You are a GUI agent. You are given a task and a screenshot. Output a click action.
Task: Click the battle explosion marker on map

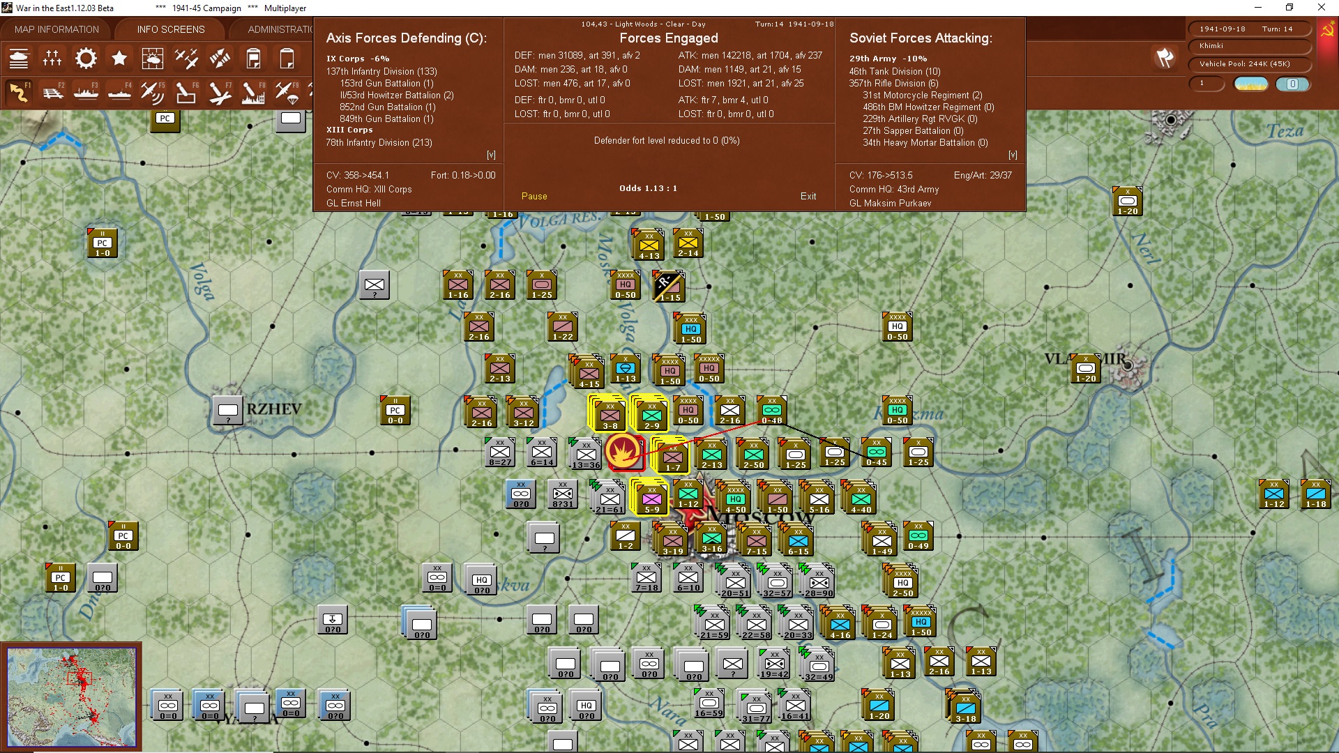click(x=623, y=452)
